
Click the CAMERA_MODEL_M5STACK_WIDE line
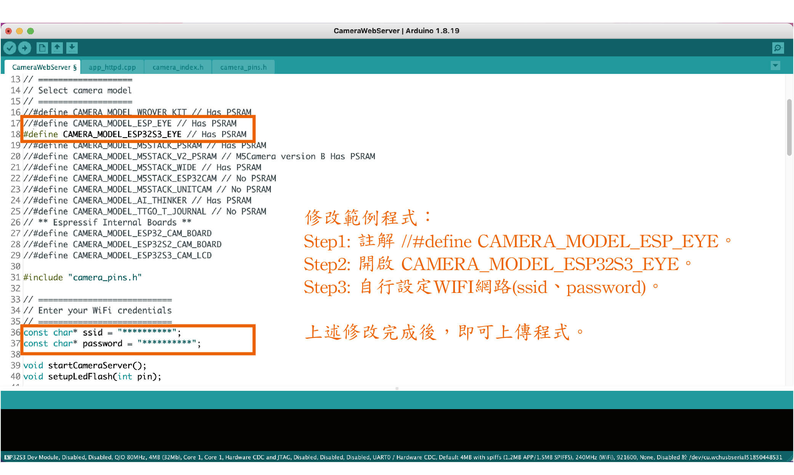tap(142, 167)
